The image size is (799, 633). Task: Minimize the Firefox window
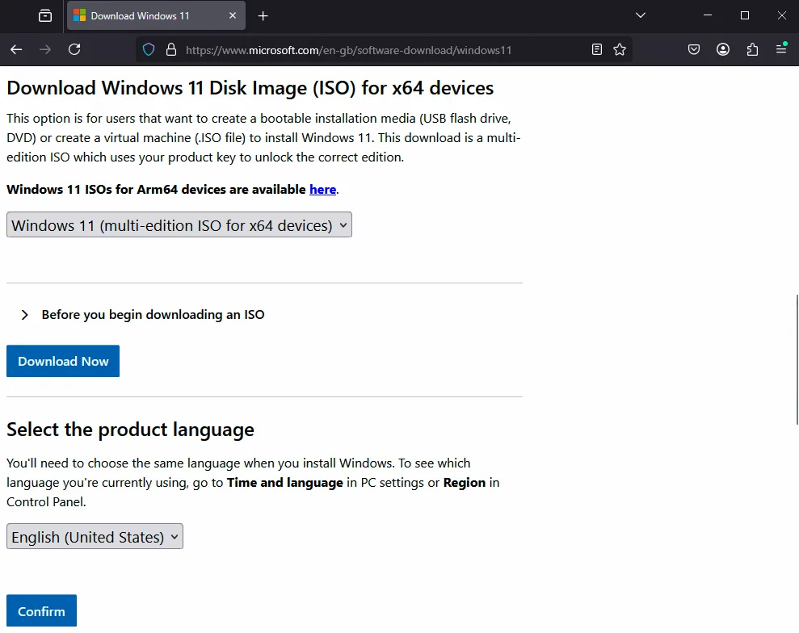click(x=707, y=15)
